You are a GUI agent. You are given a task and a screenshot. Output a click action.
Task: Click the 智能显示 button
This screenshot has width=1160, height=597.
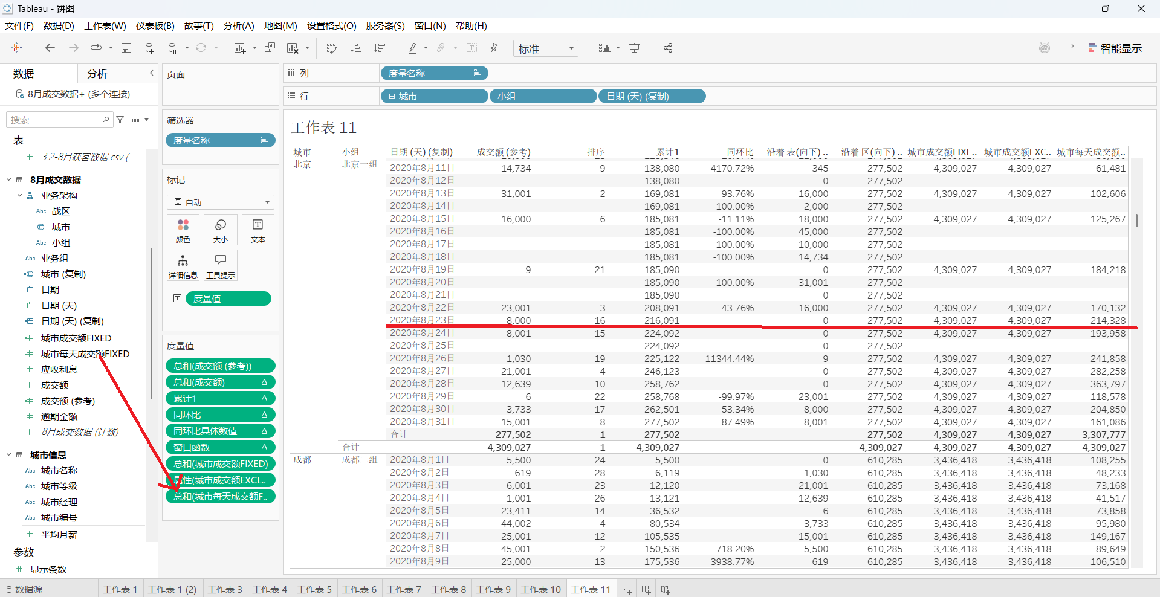[x=1115, y=48]
